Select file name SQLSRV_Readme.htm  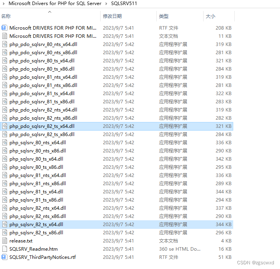pos(34,249)
